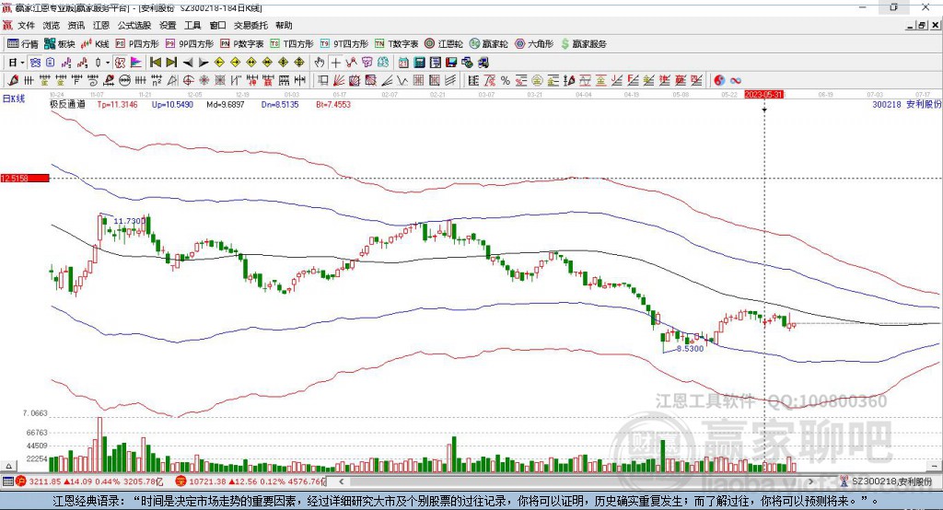Open the P四方形 tool

(x=137, y=44)
